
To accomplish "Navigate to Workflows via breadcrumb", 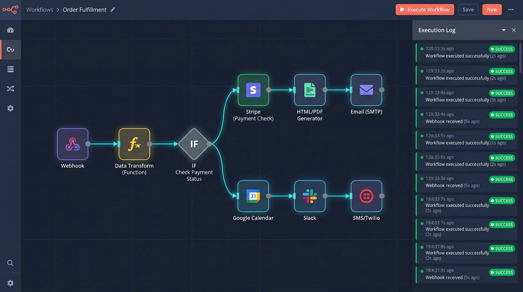I will pyautogui.click(x=40, y=10).
